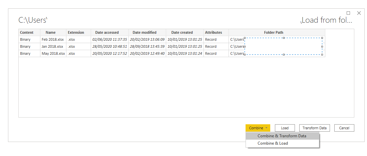This screenshot has height=156, width=367.
Task: Select Combine & Transform Data menu option
Action: click(x=282, y=136)
